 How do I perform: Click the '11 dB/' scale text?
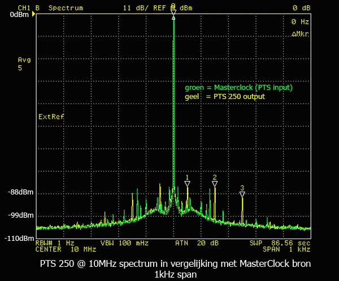(136, 8)
